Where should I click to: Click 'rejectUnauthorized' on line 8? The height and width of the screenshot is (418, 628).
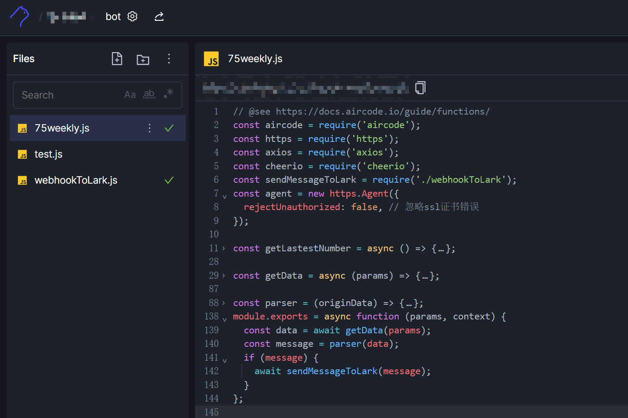tap(292, 207)
